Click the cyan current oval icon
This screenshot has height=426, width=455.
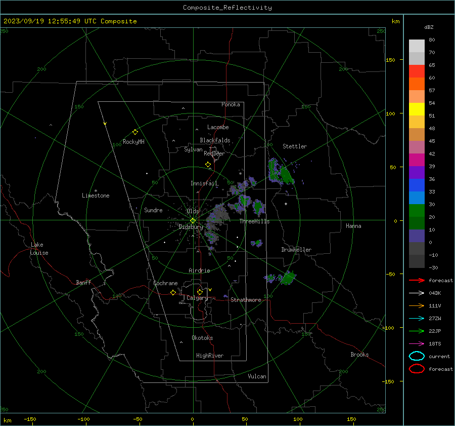click(x=417, y=356)
